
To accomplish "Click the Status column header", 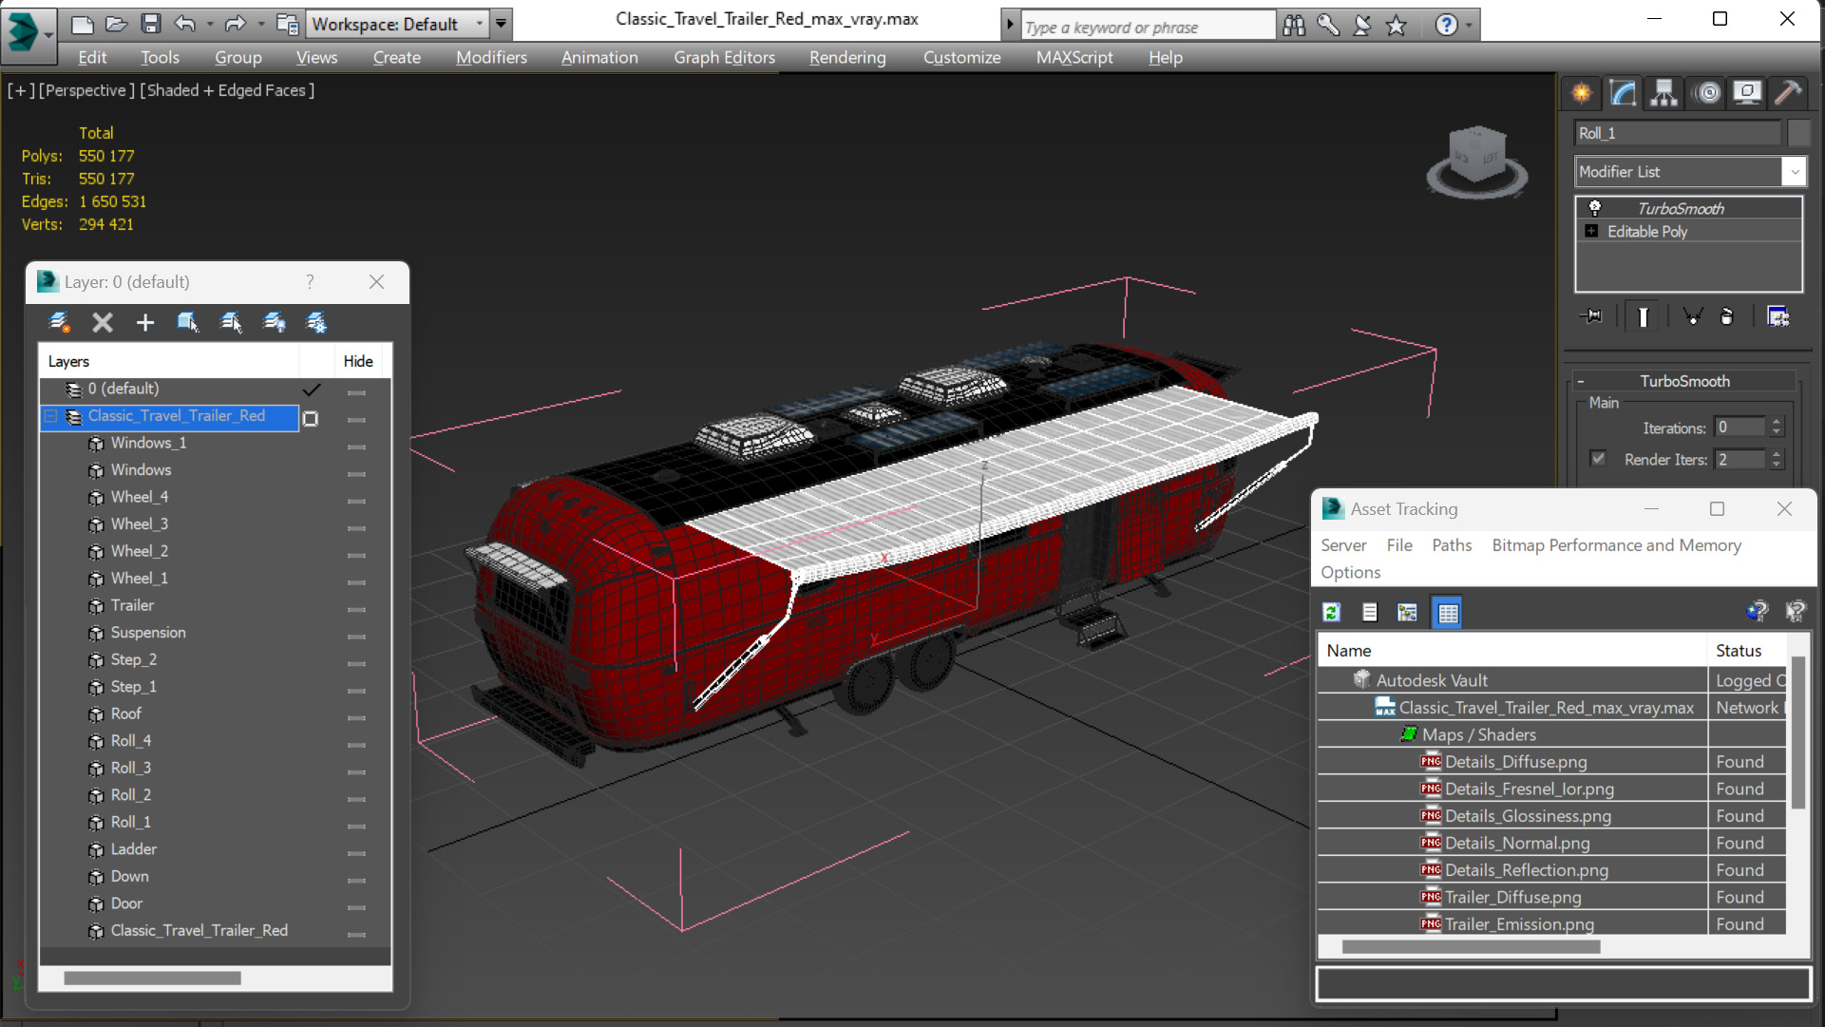I will click(1746, 651).
